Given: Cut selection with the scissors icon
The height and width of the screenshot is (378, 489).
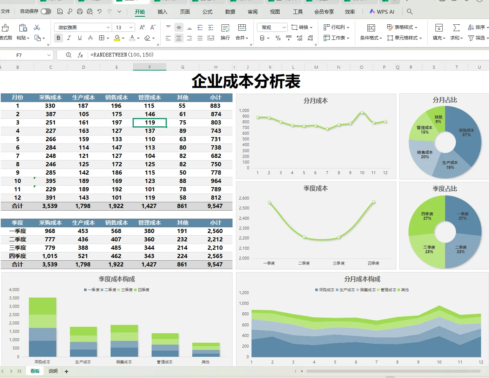Looking at the screenshot, I should click(x=37, y=28).
